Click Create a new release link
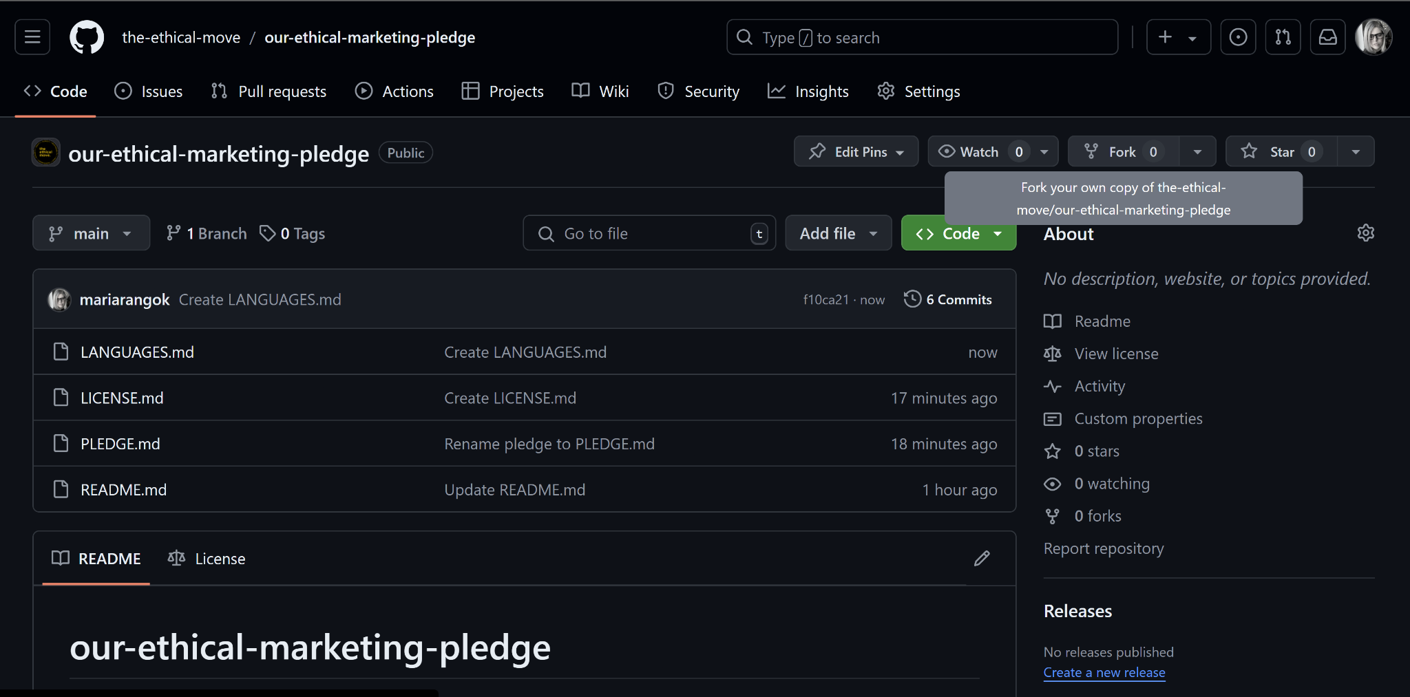Image resolution: width=1410 pixels, height=697 pixels. (1104, 672)
